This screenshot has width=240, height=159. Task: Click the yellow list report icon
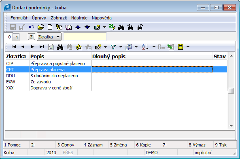point(181,47)
